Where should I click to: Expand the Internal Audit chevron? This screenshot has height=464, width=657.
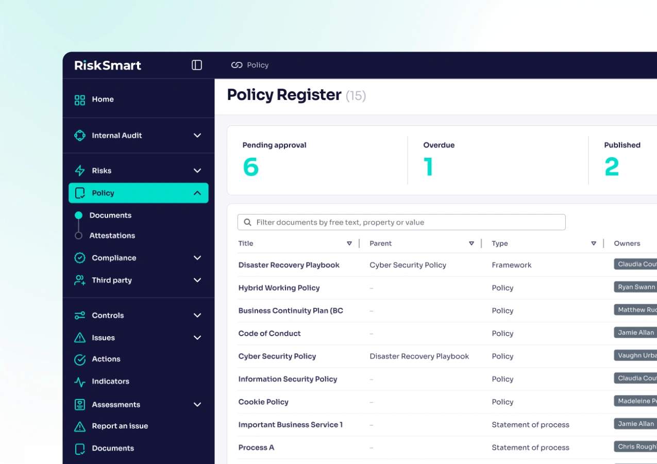(197, 136)
